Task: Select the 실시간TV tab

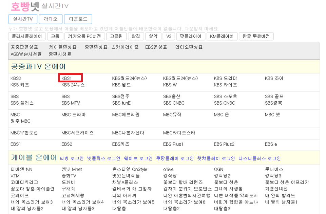Action: click(22, 19)
